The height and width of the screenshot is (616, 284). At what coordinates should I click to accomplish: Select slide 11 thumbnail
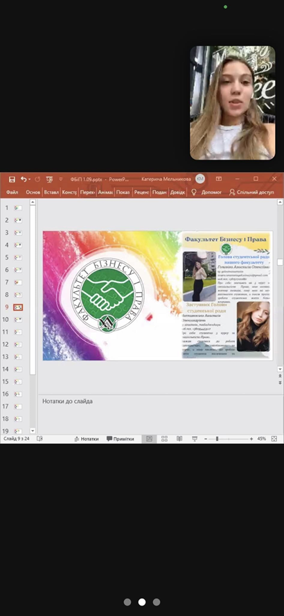[18, 332]
